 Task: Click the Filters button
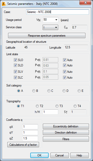click(x=66, y=139)
